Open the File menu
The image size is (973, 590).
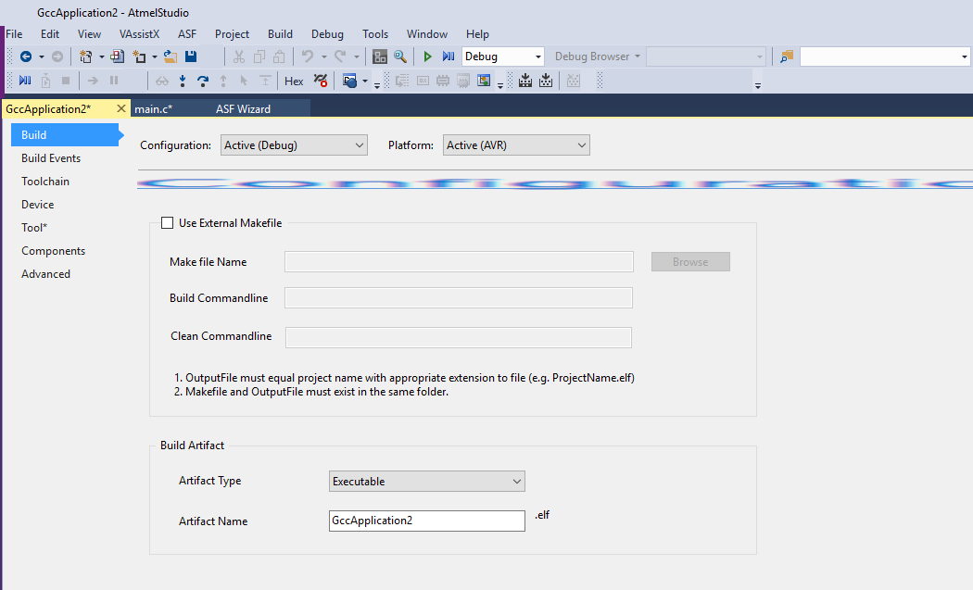pos(14,34)
